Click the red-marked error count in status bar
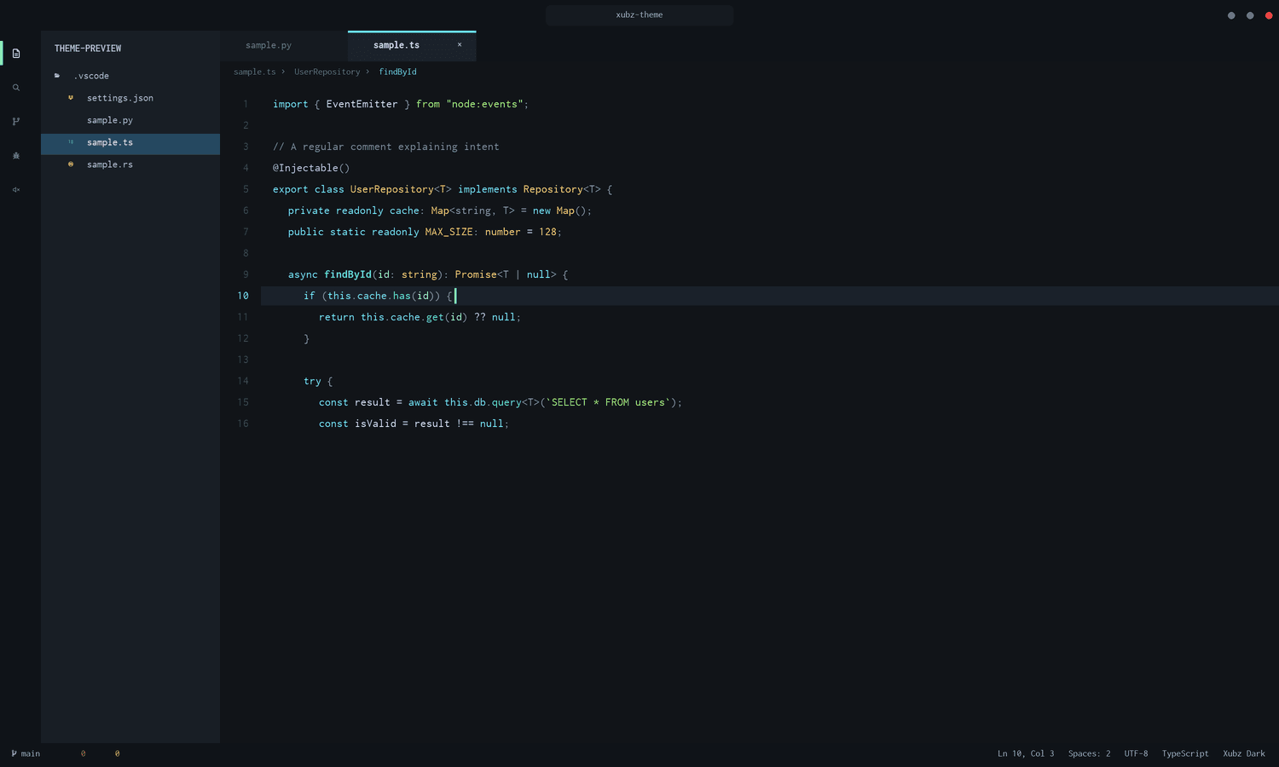Image resolution: width=1279 pixels, height=767 pixels. (83, 753)
